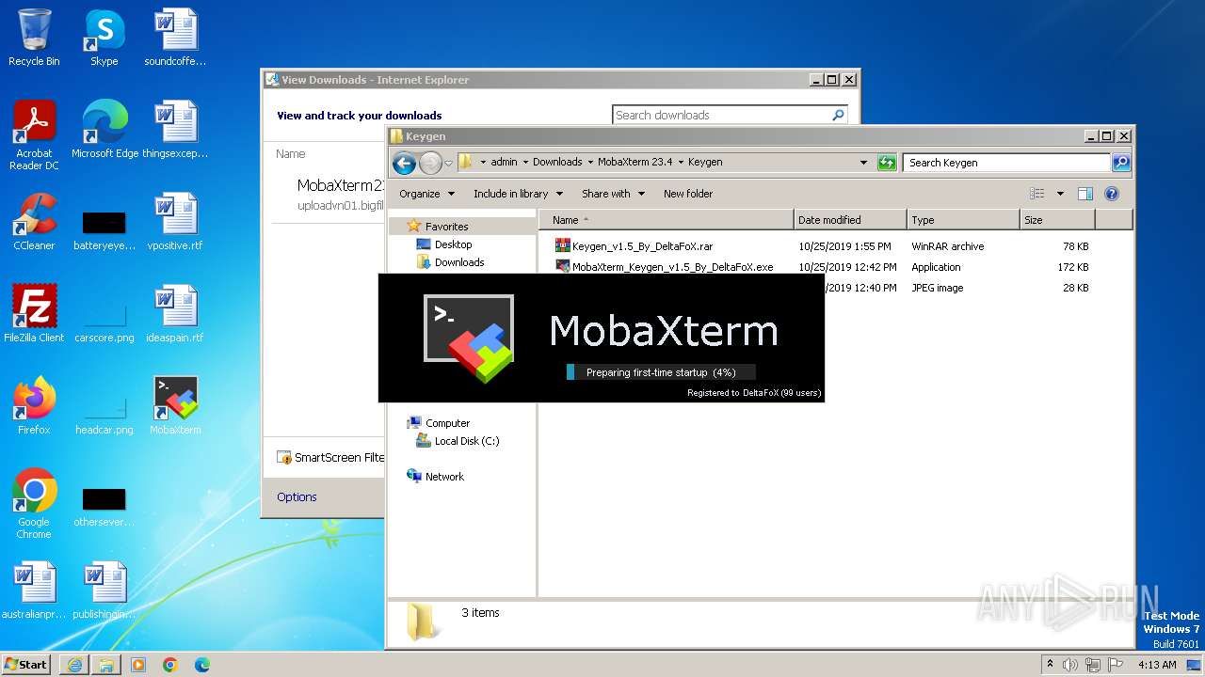1205x677 pixels.
Task: Sort files by Type column
Action: tap(963, 220)
